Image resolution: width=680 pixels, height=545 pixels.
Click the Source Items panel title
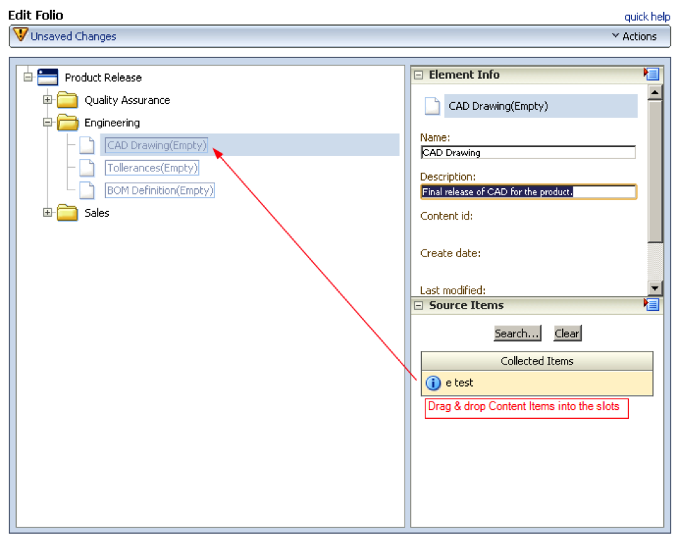466,305
